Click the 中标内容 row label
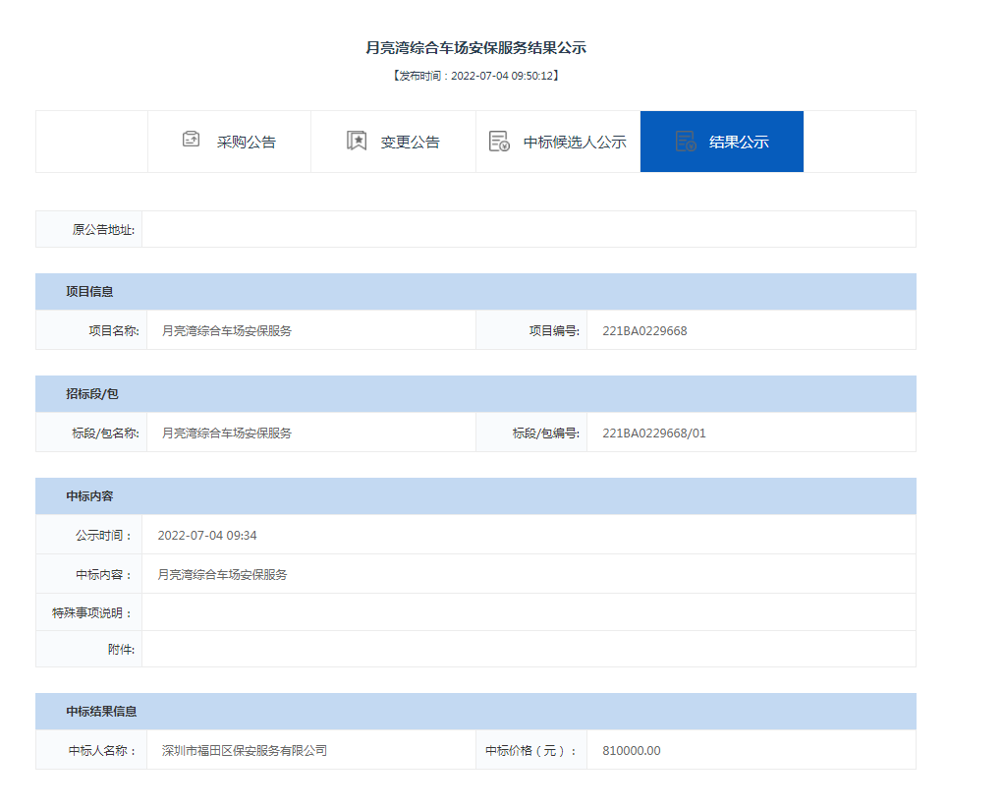 [x=103, y=574]
